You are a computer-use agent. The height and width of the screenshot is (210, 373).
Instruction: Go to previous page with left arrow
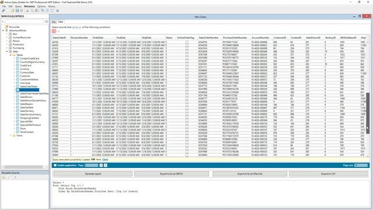[x=101, y=165]
